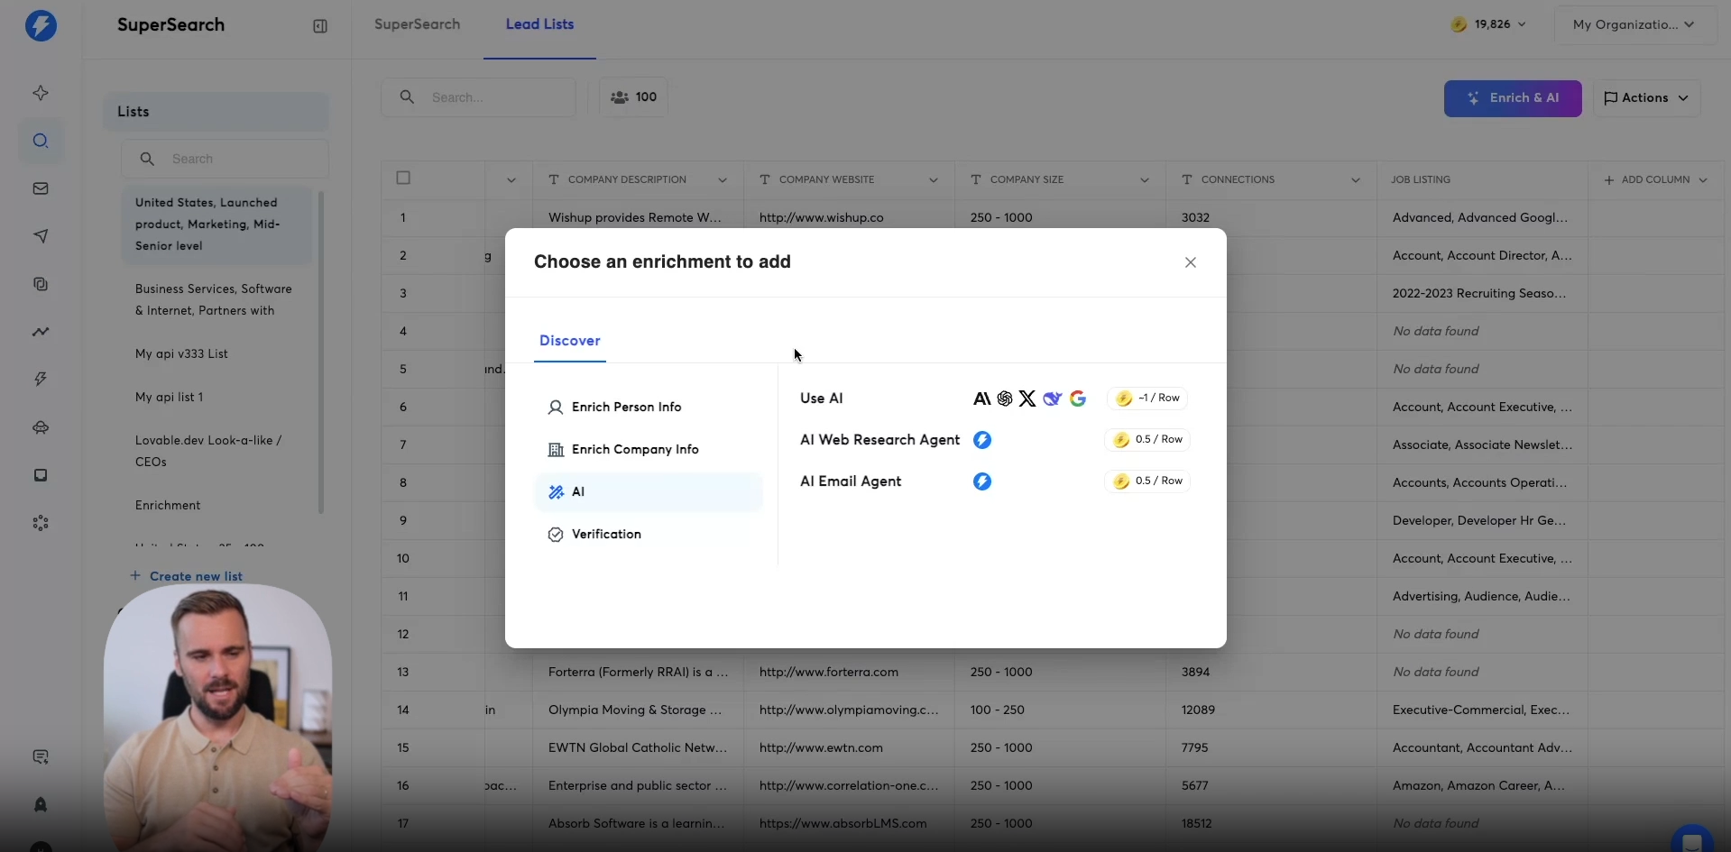Open the rocket sidebar icon
Image resolution: width=1731 pixels, height=852 pixels.
(x=41, y=805)
